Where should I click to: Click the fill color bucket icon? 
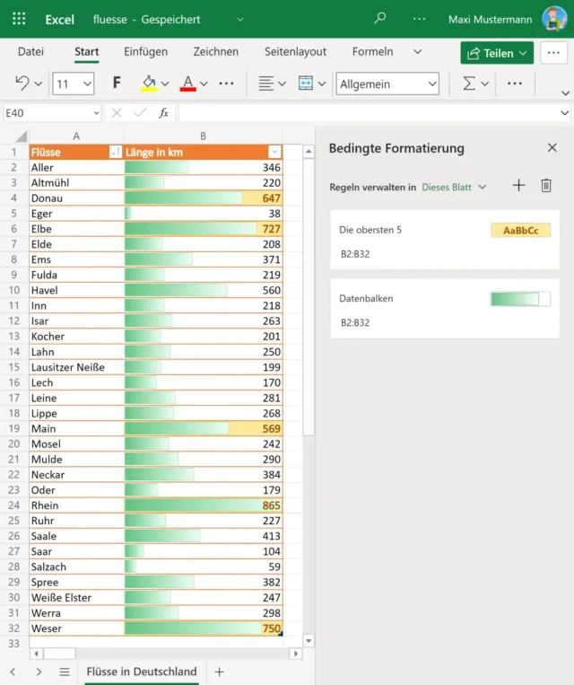[150, 83]
